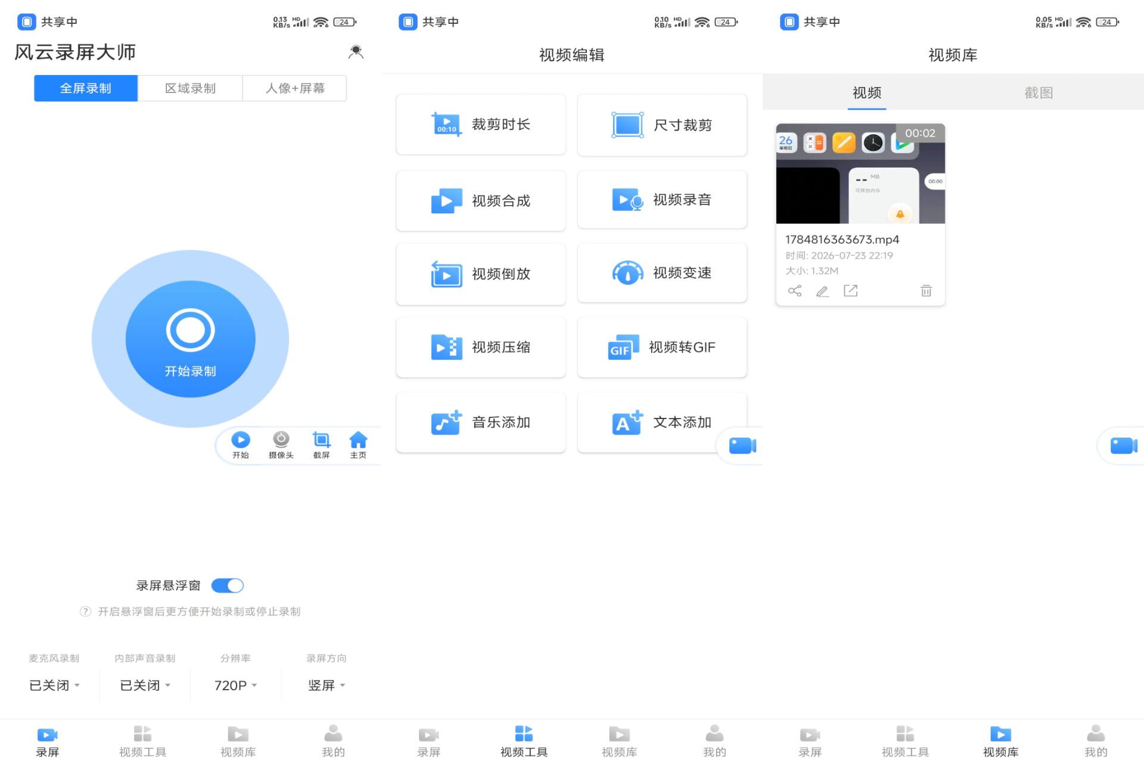
Task: Open 视频库 in first screen's bottom bar
Action: click(x=238, y=742)
